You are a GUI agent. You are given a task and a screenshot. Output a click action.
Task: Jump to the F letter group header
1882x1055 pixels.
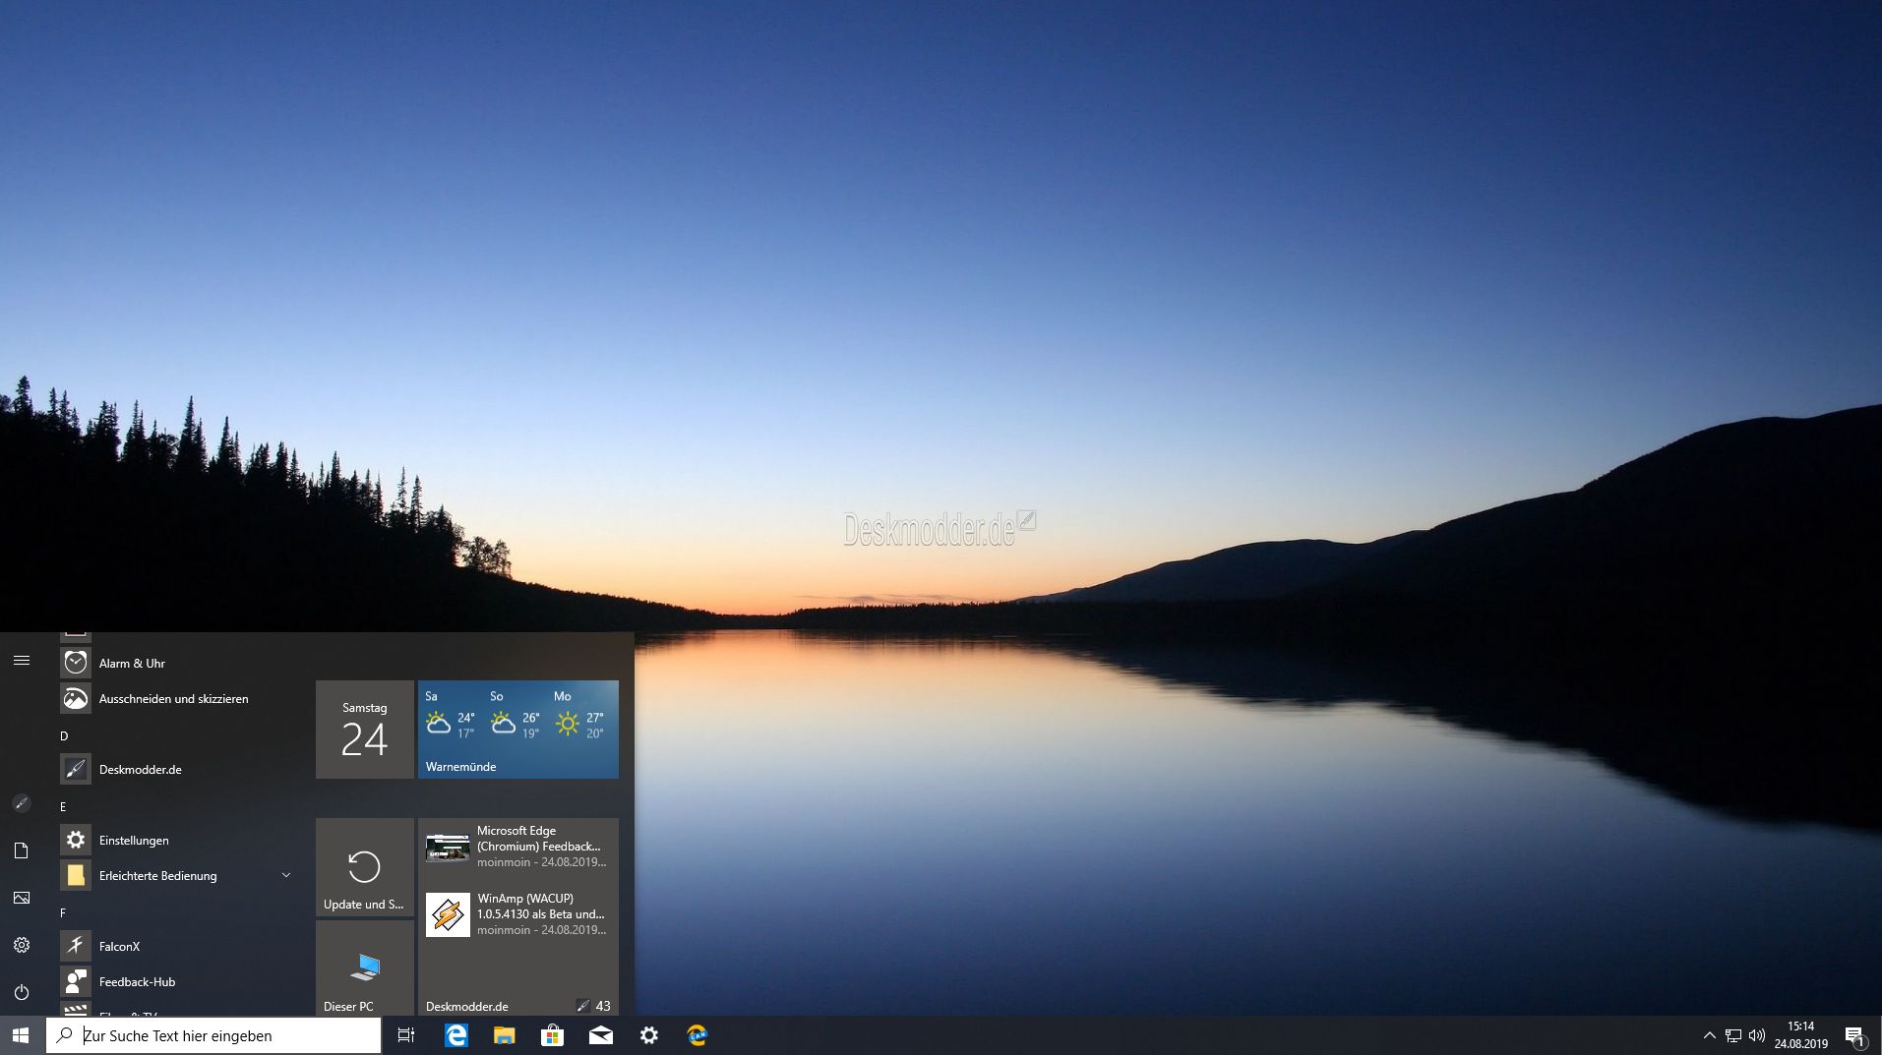click(x=64, y=912)
